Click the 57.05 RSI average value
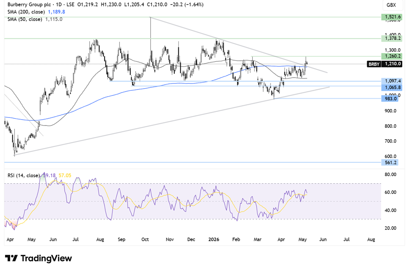409x271 pixels. pyautogui.click(x=65, y=175)
